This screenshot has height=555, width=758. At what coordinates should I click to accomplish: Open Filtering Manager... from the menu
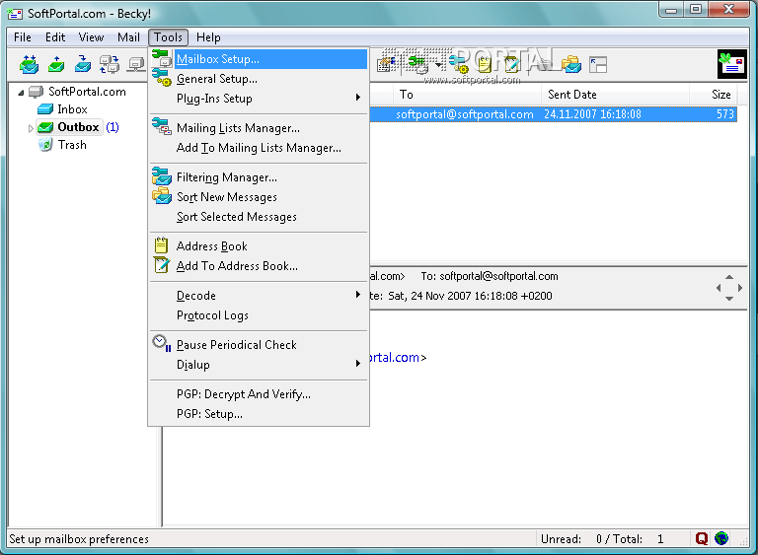pyautogui.click(x=259, y=177)
